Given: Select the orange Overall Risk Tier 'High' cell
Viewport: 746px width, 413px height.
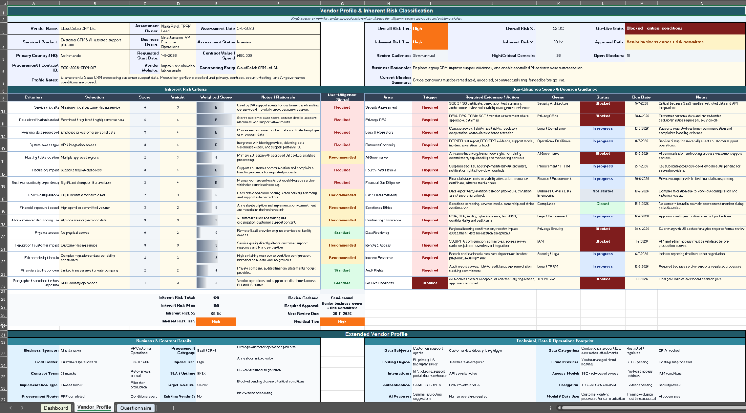Looking at the screenshot, I should click(x=430, y=28).
